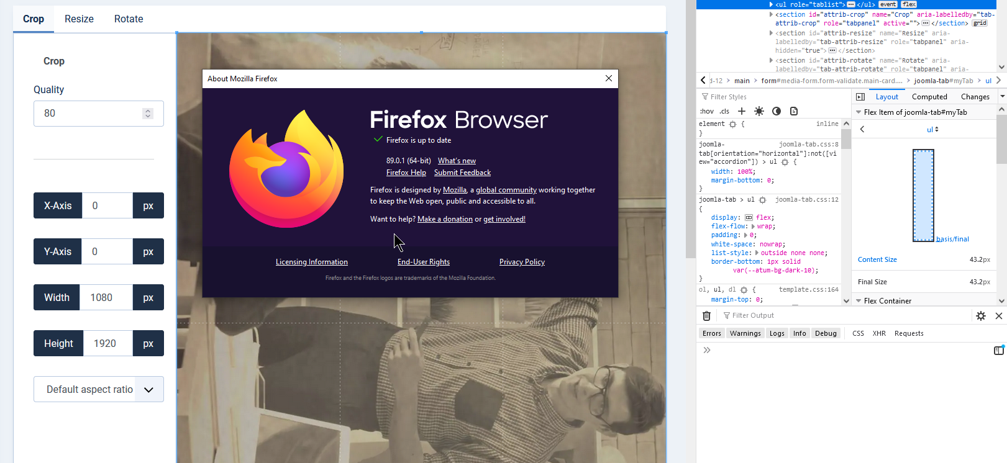Viewport: 1007px width, 463px height.
Task: Expand list-style shorthand property
Action: coord(757,253)
